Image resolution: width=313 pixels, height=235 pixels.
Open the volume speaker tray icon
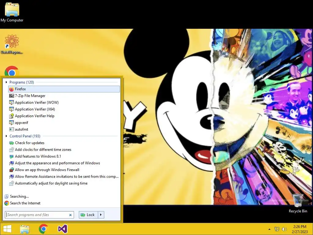click(x=284, y=229)
